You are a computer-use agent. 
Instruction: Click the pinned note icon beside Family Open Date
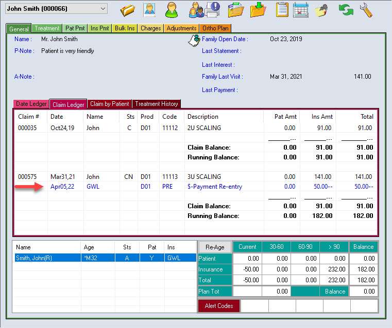[x=194, y=41]
